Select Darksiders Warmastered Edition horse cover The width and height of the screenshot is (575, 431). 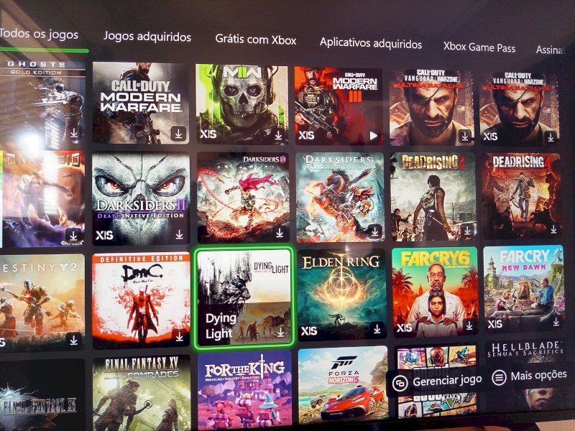(340, 198)
